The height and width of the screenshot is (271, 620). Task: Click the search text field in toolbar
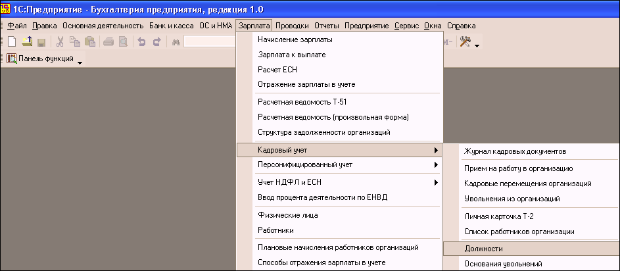(x=210, y=42)
